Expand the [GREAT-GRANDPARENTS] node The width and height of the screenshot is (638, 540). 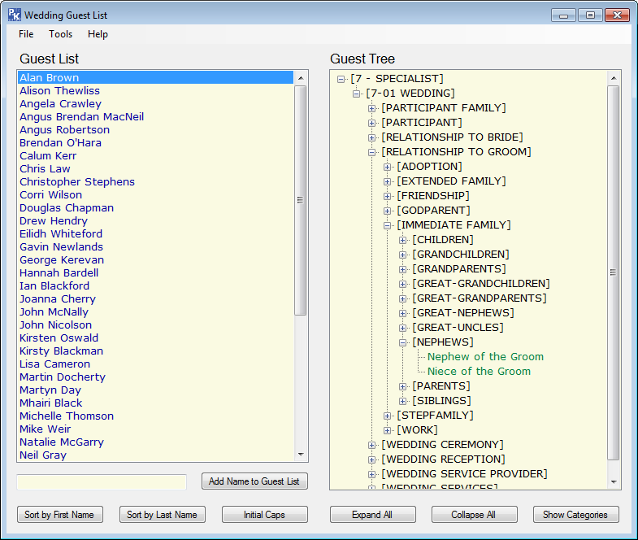coord(403,299)
